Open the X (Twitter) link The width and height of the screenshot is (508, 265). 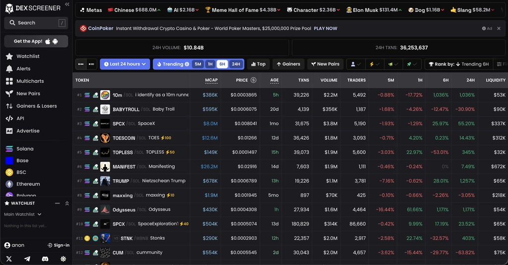click(x=9, y=259)
